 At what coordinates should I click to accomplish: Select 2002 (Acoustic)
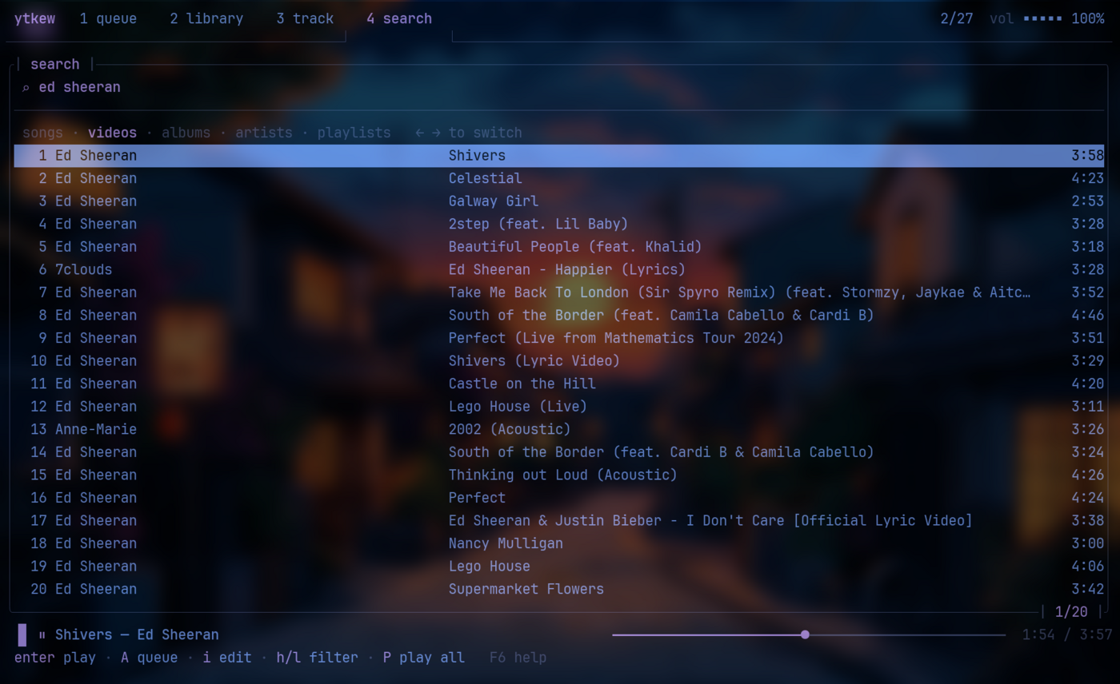point(558,429)
